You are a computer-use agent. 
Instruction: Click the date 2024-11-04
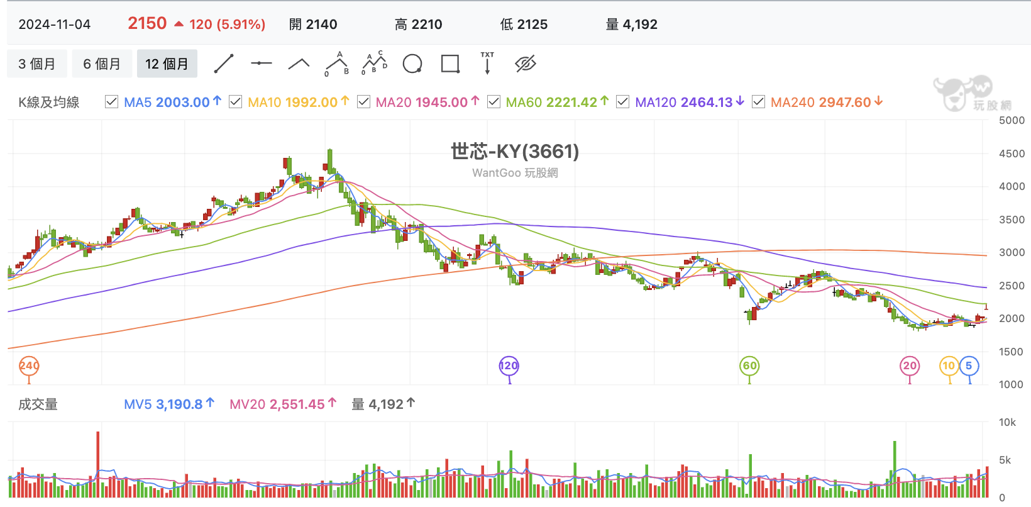pyautogui.click(x=55, y=25)
